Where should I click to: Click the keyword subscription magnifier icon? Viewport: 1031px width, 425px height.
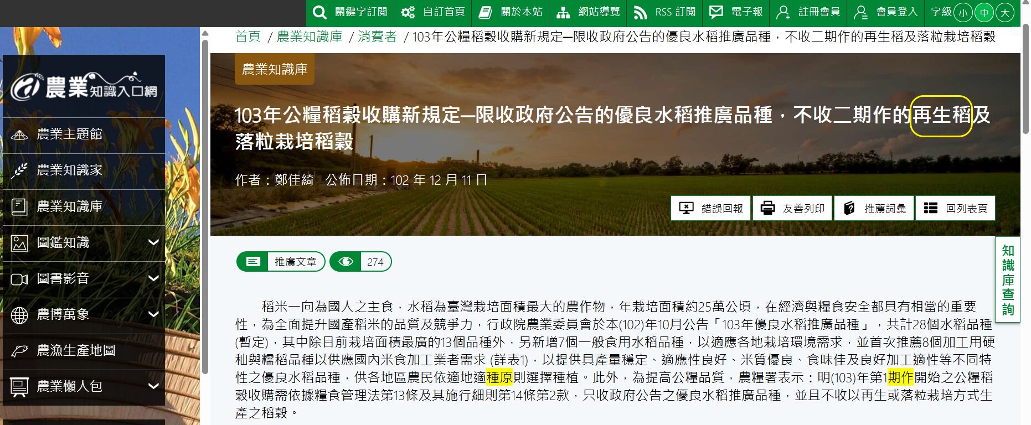coord(319,12)
